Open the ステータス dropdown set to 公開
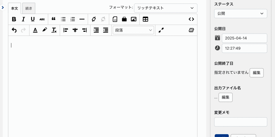This screenshot has height=137, width=275. 240,13
